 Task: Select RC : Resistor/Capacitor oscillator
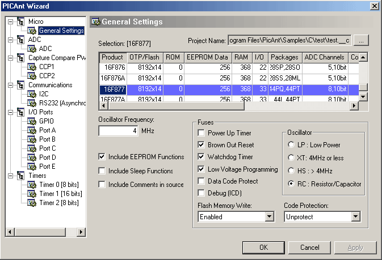[291, 184]
